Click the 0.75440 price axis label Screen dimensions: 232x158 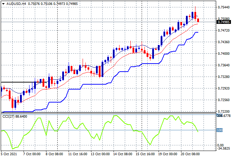point(224,7)
